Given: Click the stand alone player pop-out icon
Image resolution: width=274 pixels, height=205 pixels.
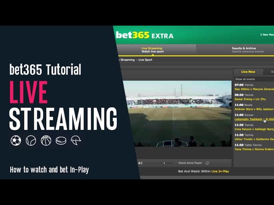Looking at the screenshot, I should tap(207, 163).
